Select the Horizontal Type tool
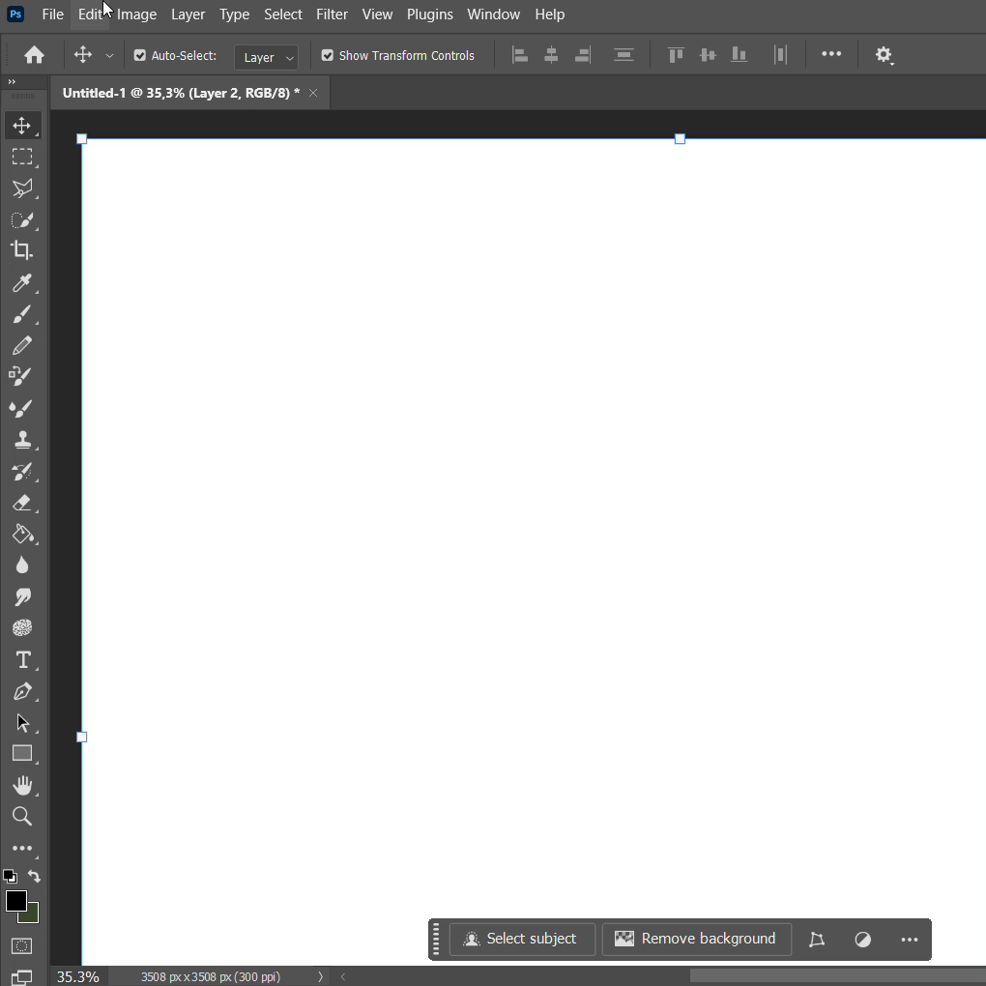The height and width of the screenshot is (986, 986). coord(22,660)
